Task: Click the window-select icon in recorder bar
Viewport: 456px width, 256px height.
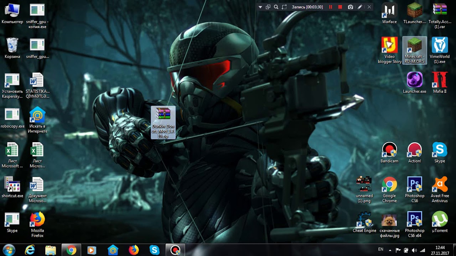Action: point(268,7)
